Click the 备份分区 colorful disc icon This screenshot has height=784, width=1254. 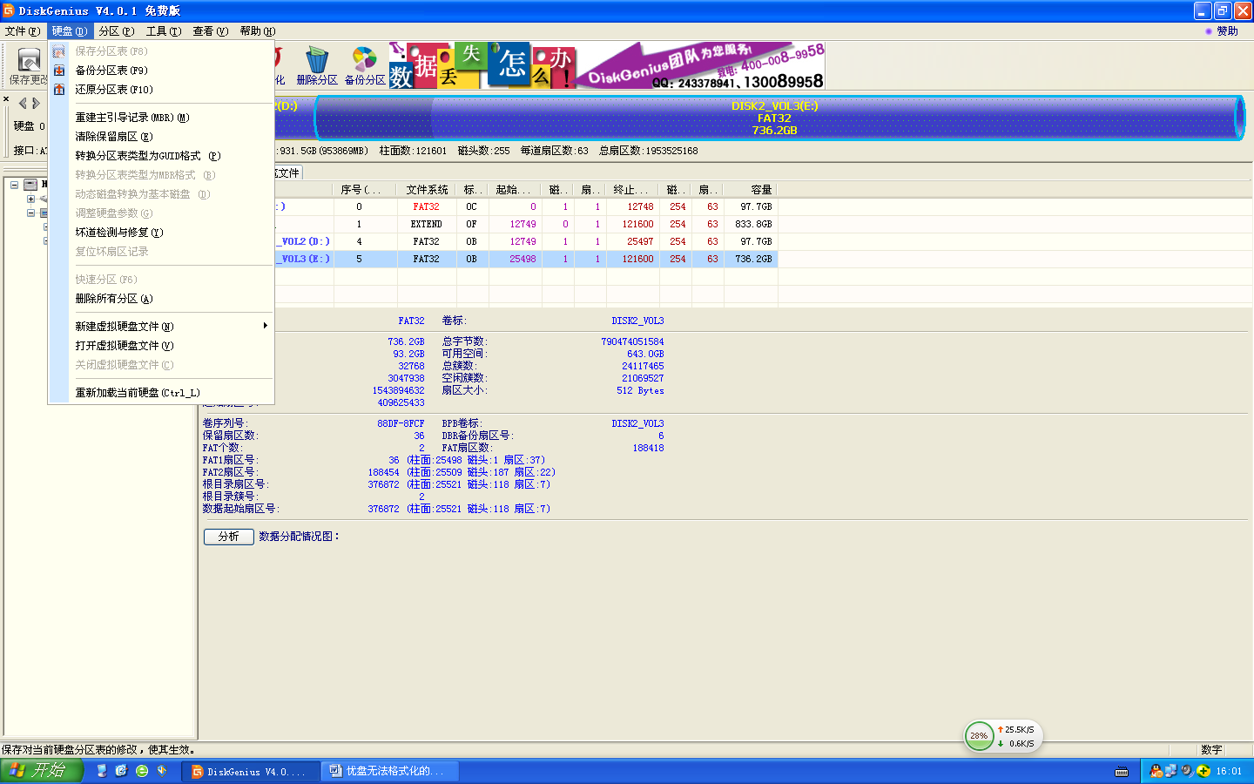365,61
